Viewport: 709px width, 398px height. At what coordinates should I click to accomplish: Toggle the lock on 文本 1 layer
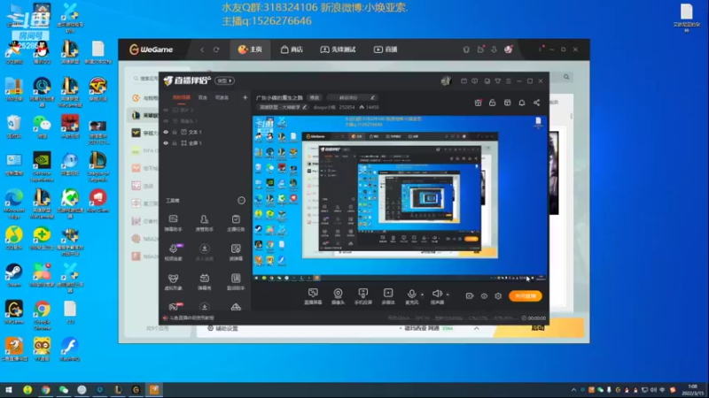[175, 132]
